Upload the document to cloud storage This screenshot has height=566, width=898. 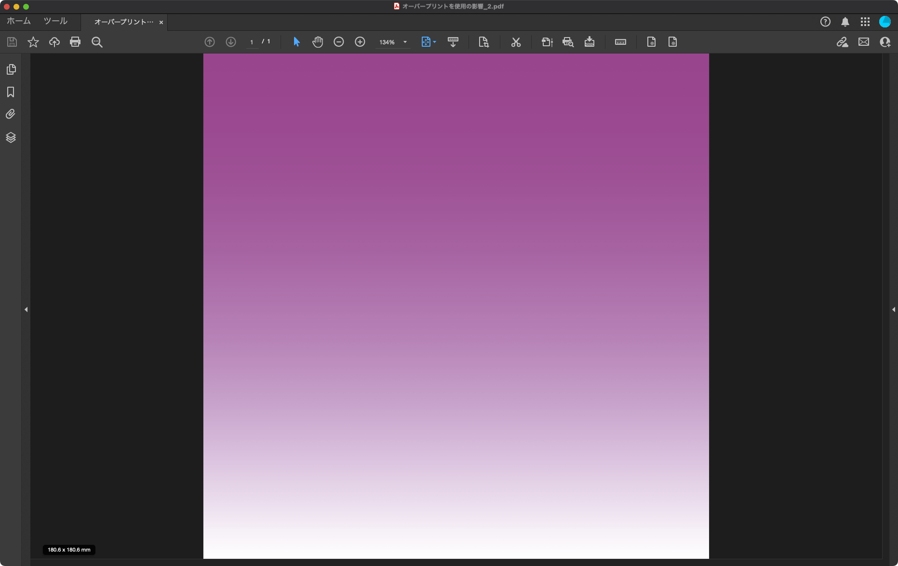pyautogui.click(x=54, y=42)
